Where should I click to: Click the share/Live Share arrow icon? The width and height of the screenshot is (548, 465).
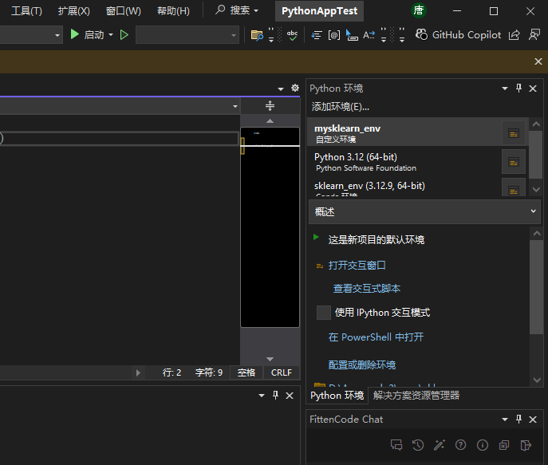click(x=514, y=35)
